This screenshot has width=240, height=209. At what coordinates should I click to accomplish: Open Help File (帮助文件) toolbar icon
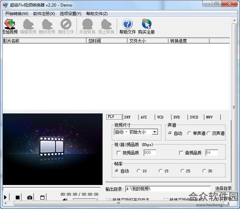[128, 26]
